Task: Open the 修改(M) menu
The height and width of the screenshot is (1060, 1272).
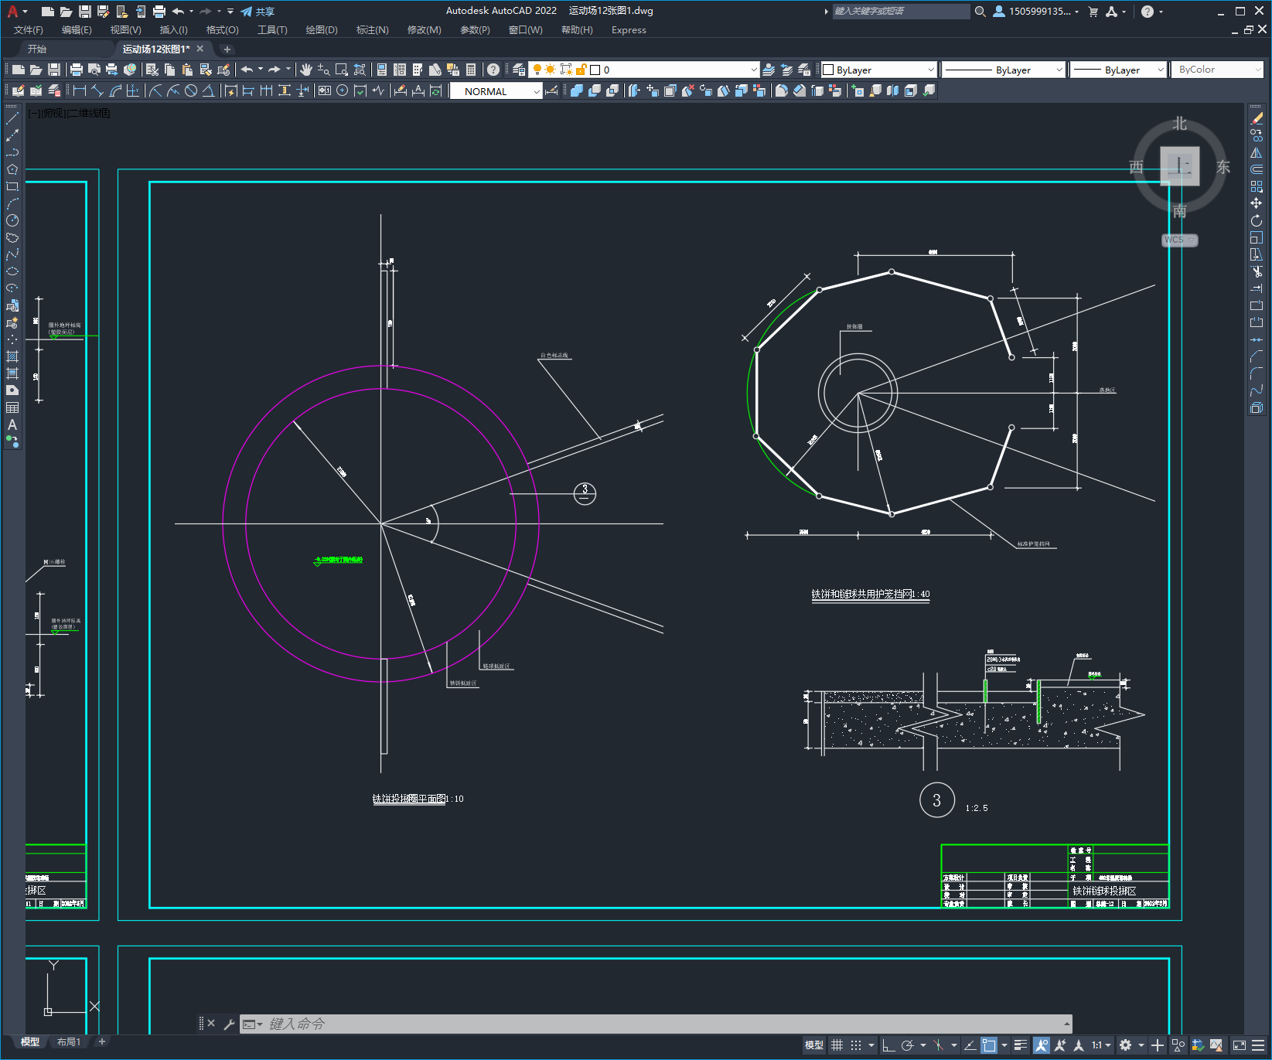Action: pos(424,30)
